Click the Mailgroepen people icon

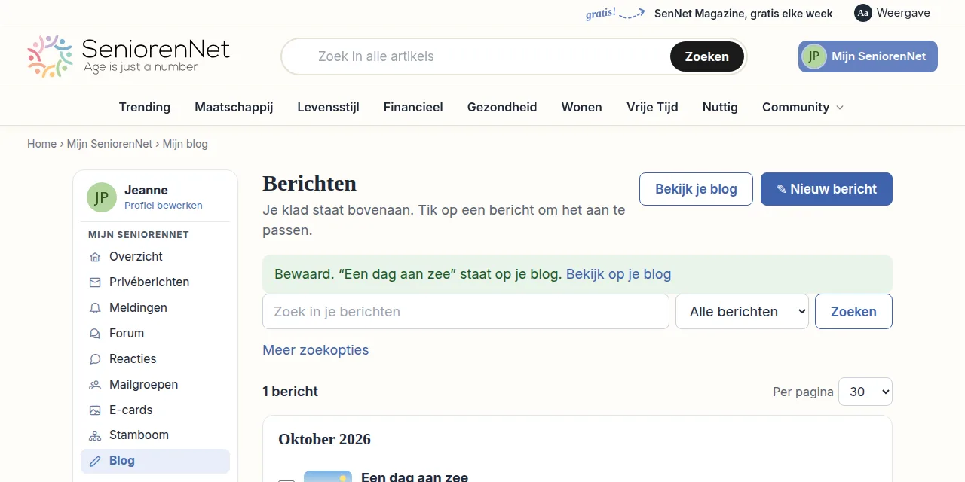95,385
